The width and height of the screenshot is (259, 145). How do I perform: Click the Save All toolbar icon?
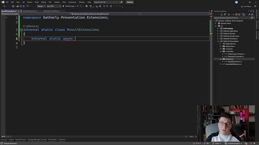point(23,6)
